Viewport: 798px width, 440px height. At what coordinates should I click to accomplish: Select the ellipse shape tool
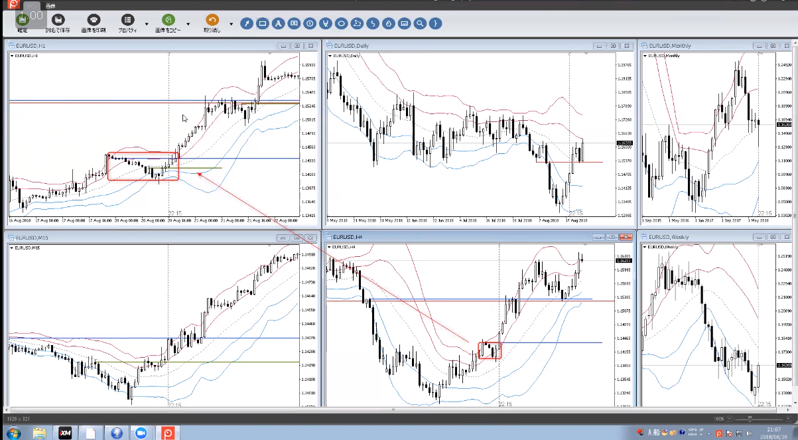tap(341, 24)
